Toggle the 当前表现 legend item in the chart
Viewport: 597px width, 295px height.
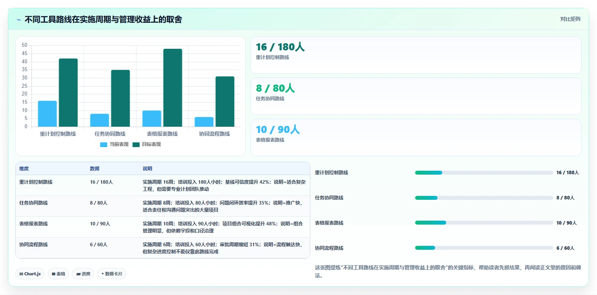[x=114, y=144]
